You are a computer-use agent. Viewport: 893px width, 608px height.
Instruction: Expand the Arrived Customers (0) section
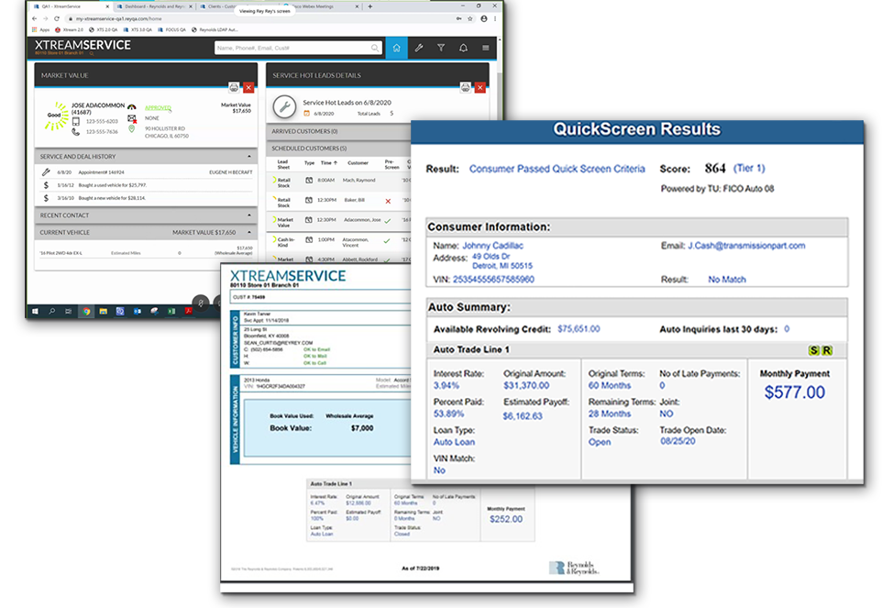339,132
